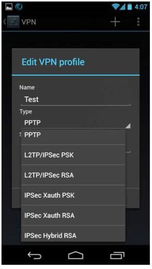152x269 pixels.
Task: Choose L2TP/IPSec RSA option
Action: pyautogui.click(x=73, y=175)
